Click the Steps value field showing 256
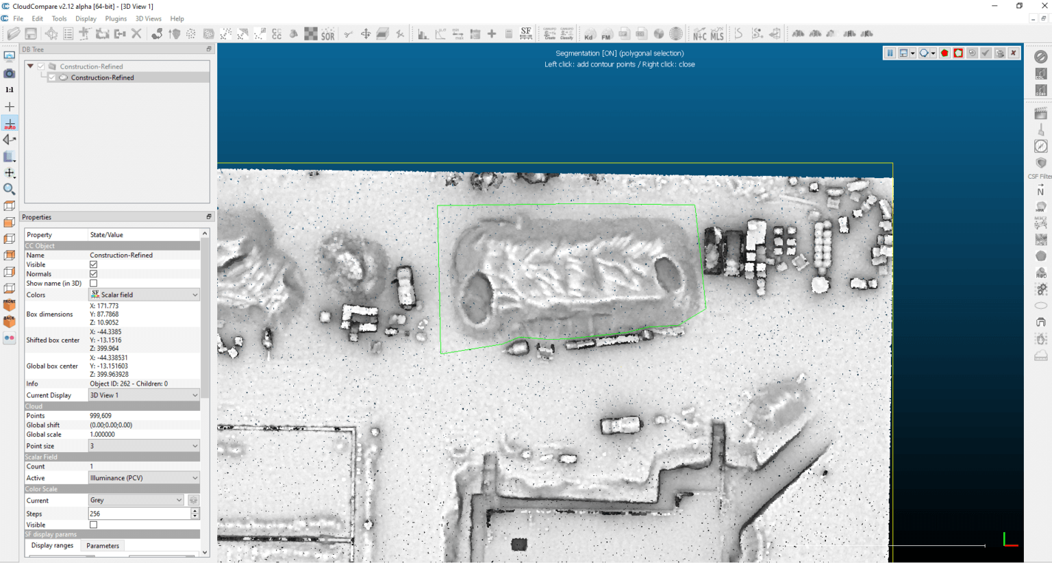Viewport: 1052px width, 563px height. click(139, 514)
